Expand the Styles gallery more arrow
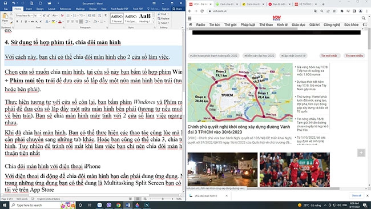The height and width of the screenshot is (209, 371). tap(154, 22)
